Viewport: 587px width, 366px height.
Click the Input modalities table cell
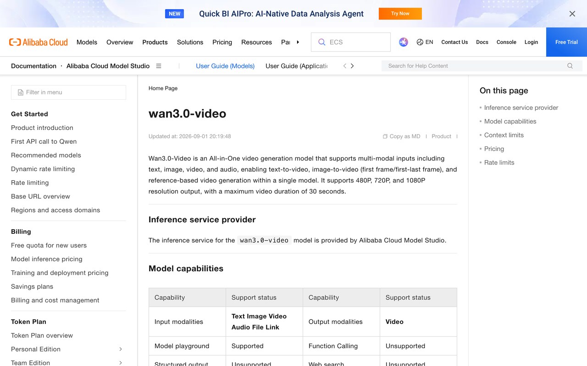(187, 322)
